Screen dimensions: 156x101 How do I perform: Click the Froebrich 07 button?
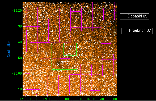pos(137,31)
